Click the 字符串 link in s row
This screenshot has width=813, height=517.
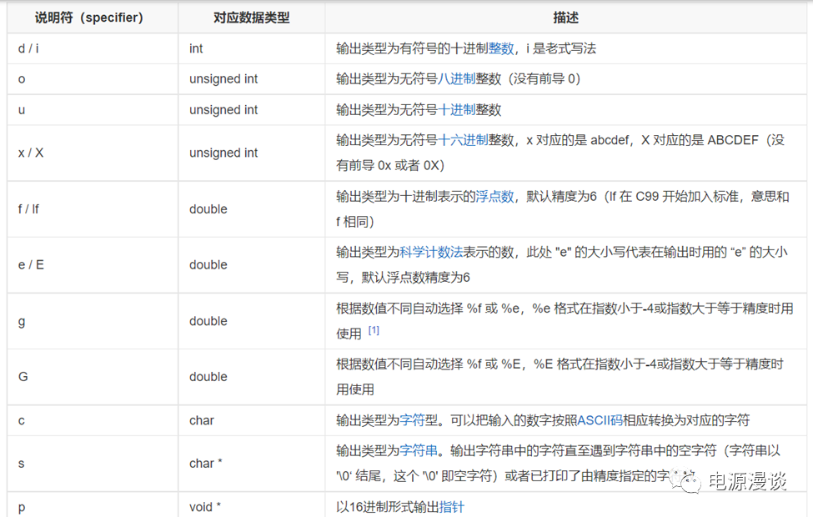[x=419, y=451]
